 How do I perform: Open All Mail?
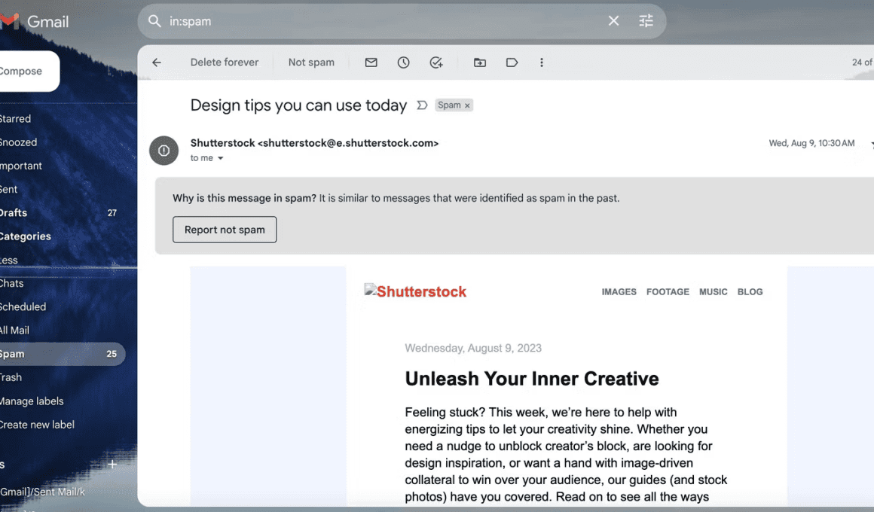click(x=14, y=331)
